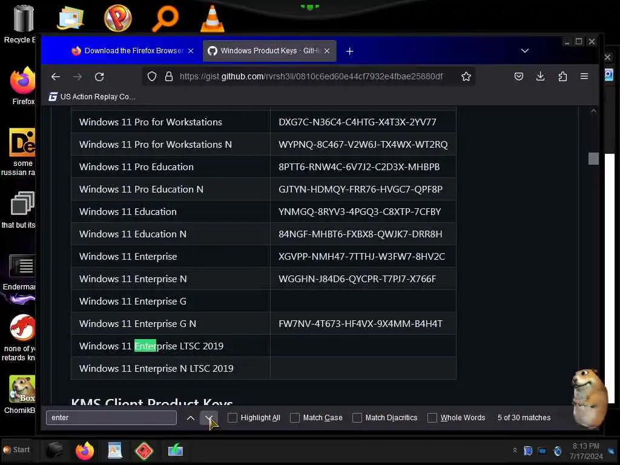Bookmark this page with the star icon
620x465 pixels.
[466, 76]
